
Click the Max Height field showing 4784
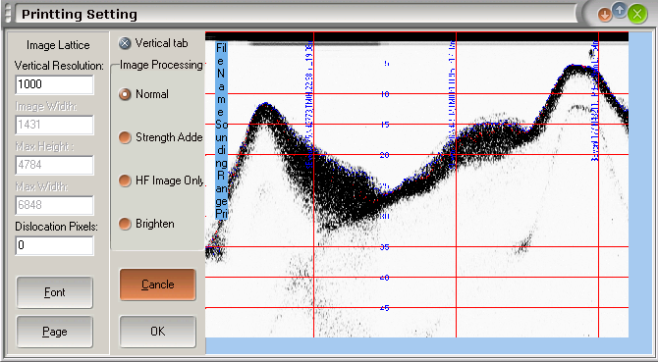[55, 165]
